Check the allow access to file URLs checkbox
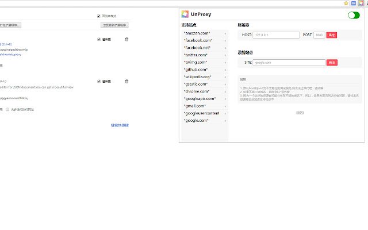Viewport: 368px width, 230px height. coord(7,109)
